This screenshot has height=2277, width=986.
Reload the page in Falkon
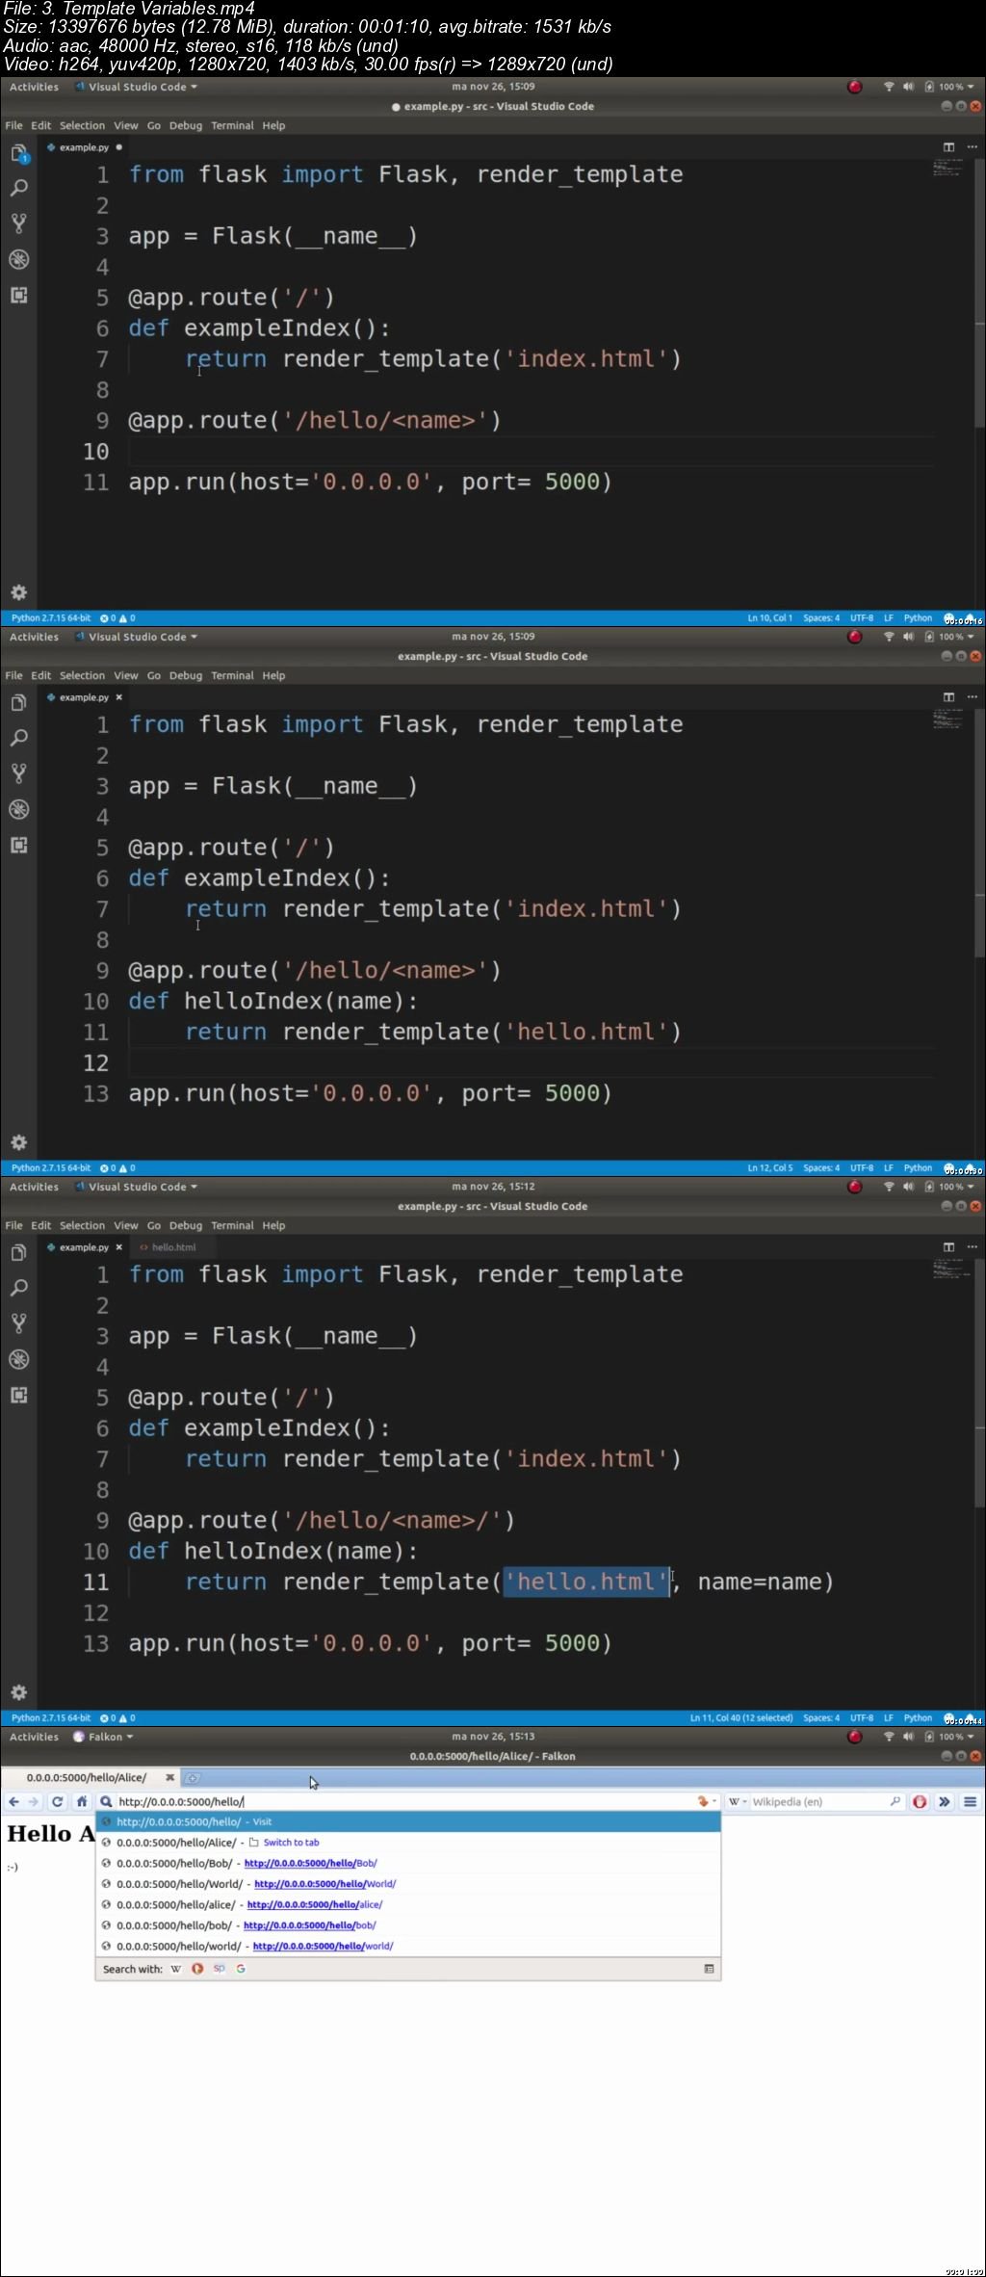tap(57, 1801)
